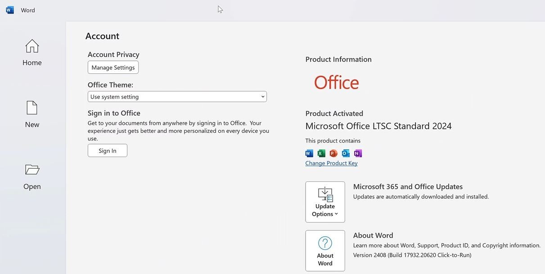
Task: Click the 'Get to your documents' description
Action: click(178, 131)
